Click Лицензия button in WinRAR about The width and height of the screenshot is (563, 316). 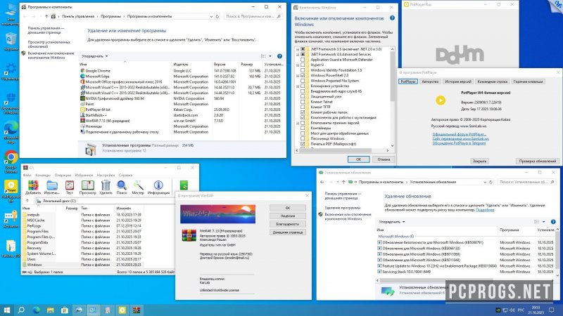tap(288, 216)
